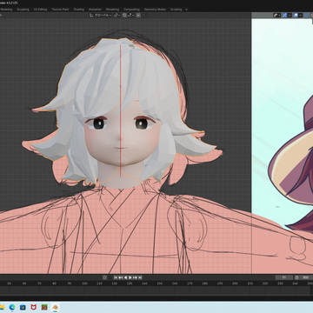This screenshot has width=313, height=313.
Task: Play the animation forward
Action: [x=130, y=277]
